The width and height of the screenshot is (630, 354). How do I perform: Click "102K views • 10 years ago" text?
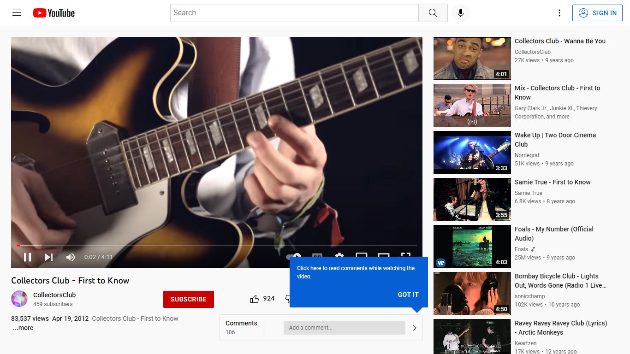click(x=547, y=305)
